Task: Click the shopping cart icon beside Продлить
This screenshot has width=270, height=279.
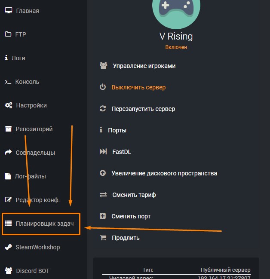Action: (103, 237)
